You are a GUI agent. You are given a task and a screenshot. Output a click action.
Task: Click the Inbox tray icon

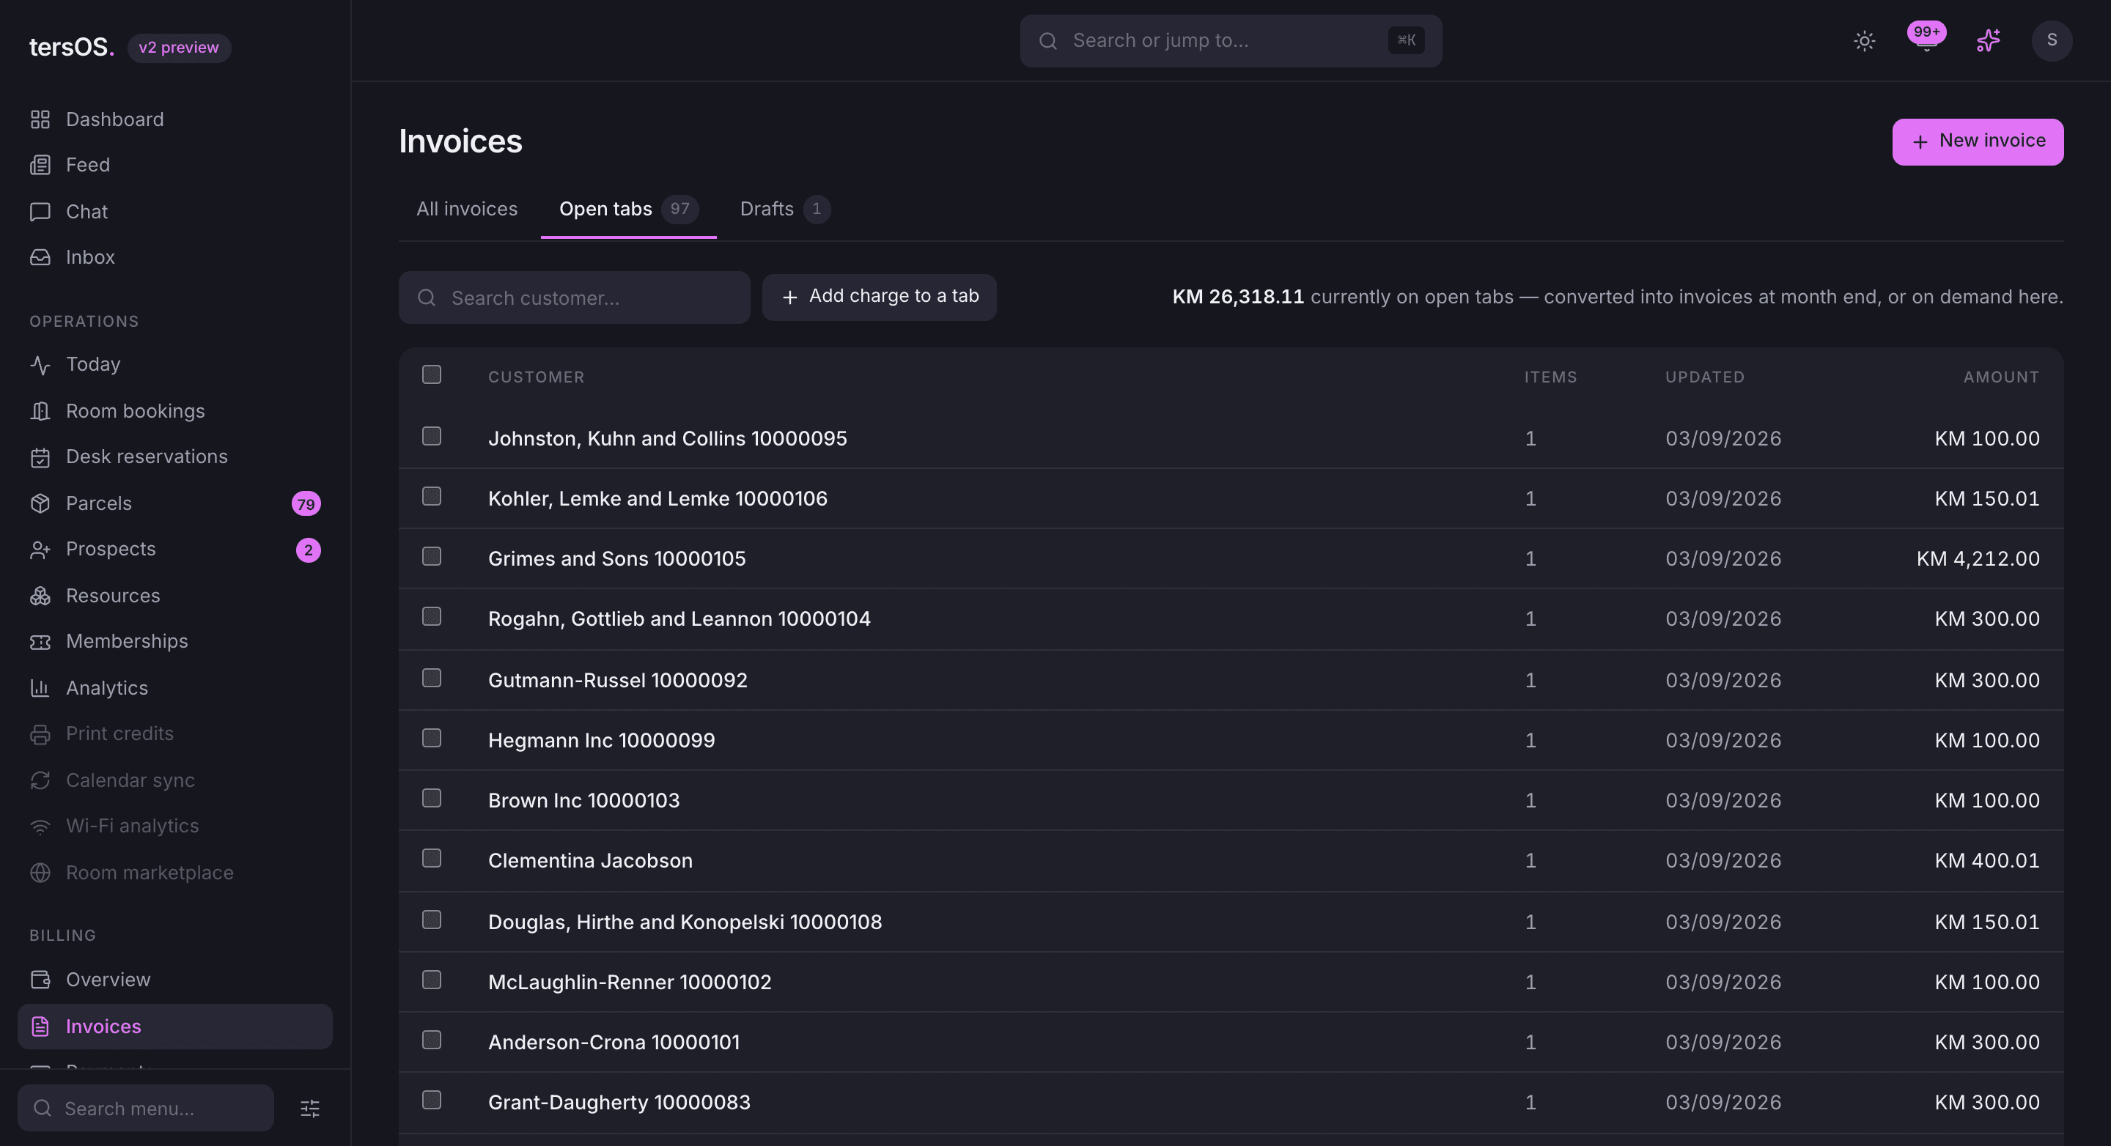coord(40,257)
